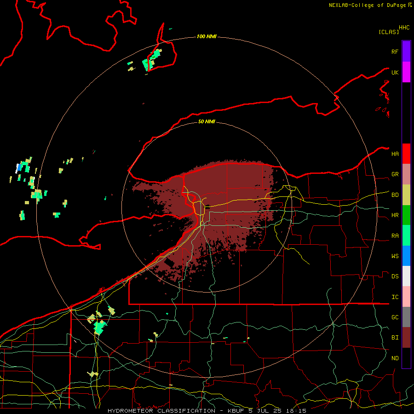Click the GC legend label
The width and height of the screenshot is (414, 414).
pos(395,317)
